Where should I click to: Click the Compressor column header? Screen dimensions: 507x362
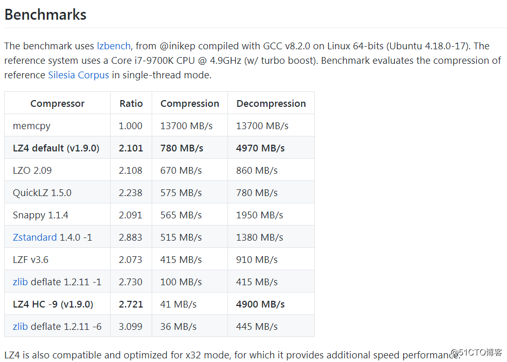coord(57,103)
